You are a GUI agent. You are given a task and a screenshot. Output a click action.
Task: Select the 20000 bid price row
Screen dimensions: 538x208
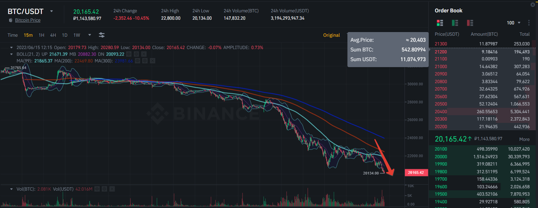pyautogui.click(x=483, y=157)
